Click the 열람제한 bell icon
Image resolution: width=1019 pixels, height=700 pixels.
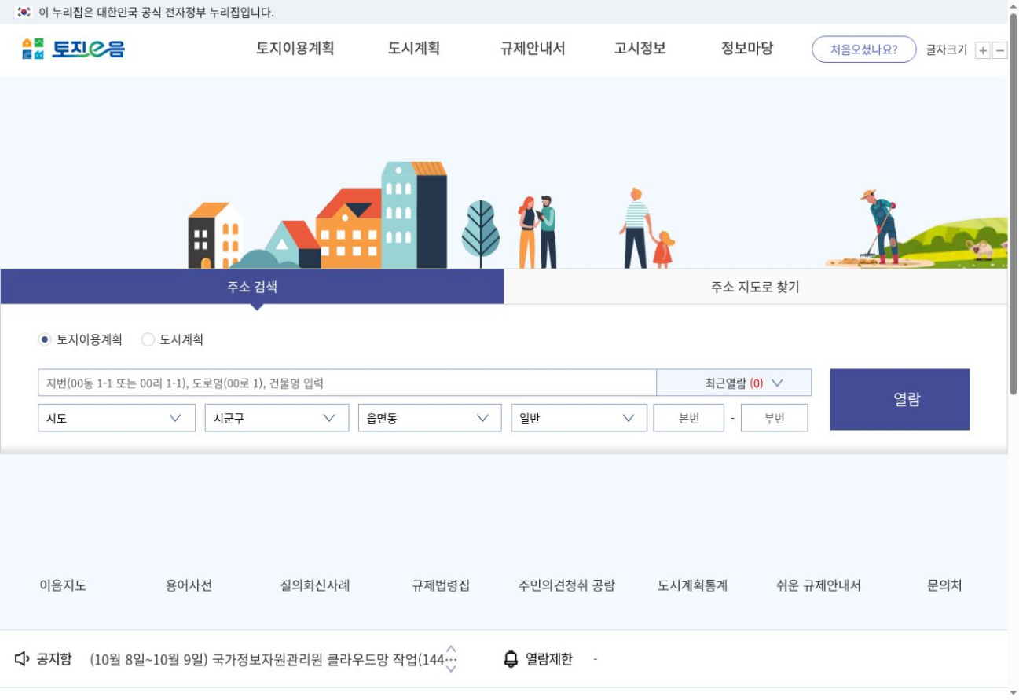(x=511, y=658)
